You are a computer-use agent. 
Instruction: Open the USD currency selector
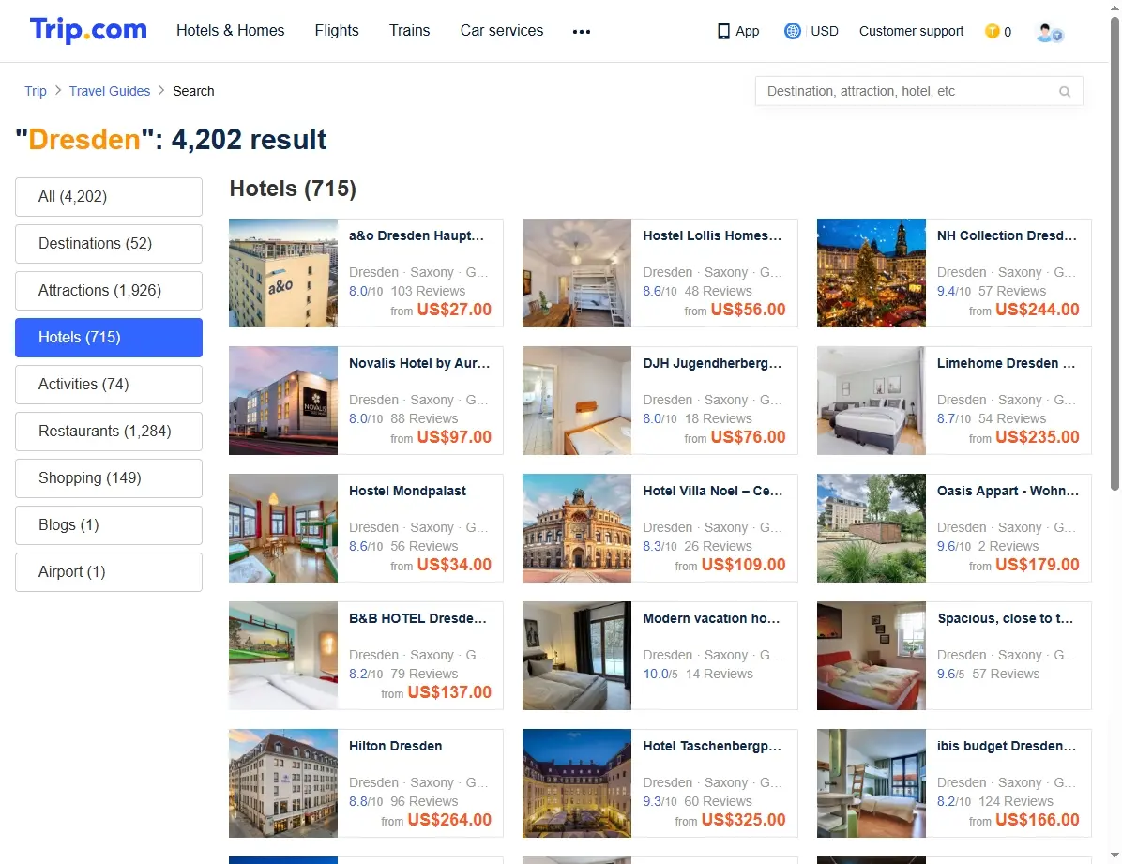point(824,31)
